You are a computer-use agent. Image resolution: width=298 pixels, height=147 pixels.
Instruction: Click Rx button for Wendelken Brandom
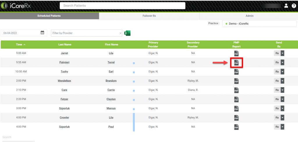tap(277, 81)
